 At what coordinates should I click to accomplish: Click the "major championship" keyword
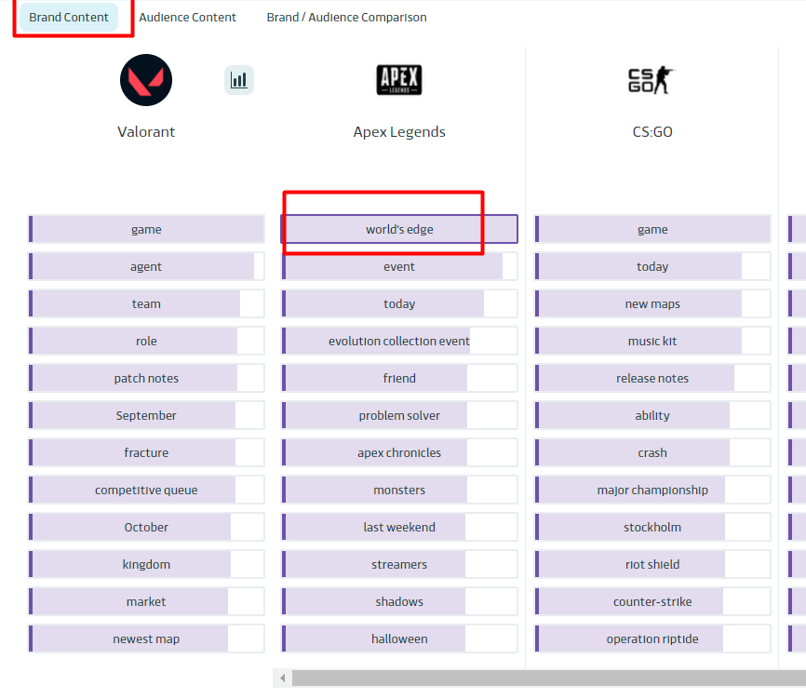pos(652,490)
